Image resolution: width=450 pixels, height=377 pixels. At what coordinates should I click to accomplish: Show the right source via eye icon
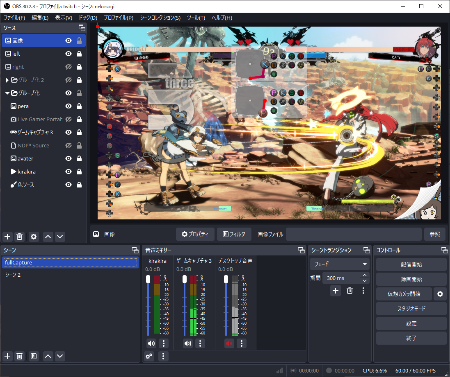pyautogui.click(x=69, y=67)
